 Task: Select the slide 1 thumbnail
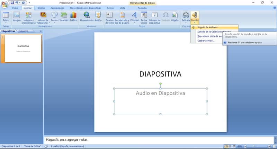23,49
